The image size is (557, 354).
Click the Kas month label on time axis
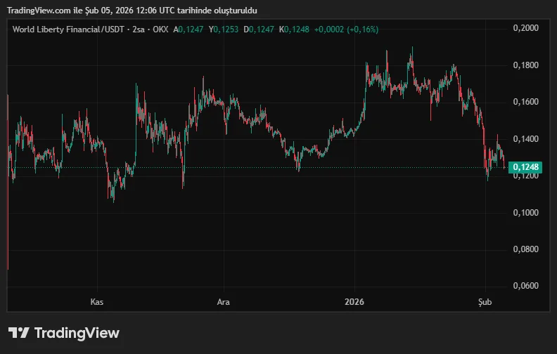pos(97,302)
